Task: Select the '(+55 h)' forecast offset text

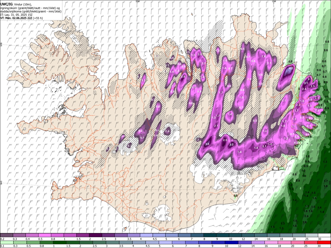Action: click(38, 18)
